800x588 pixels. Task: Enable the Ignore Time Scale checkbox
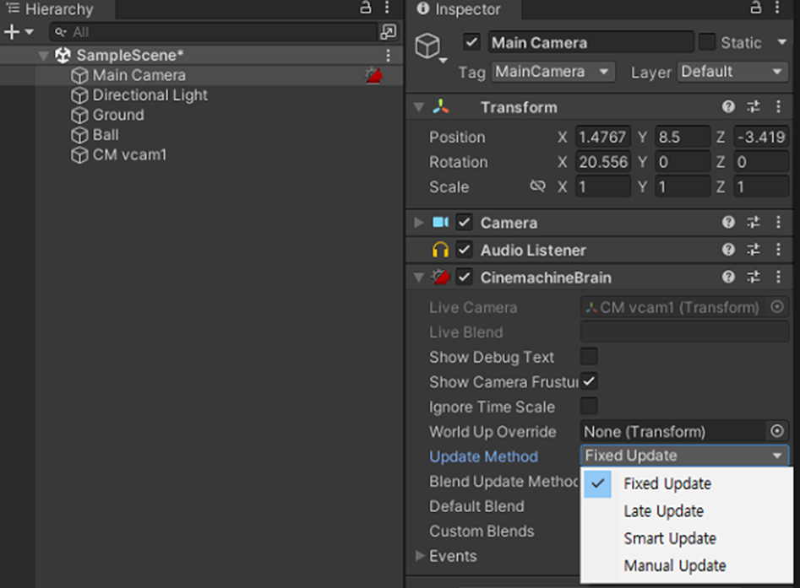[x=589, y=406]
